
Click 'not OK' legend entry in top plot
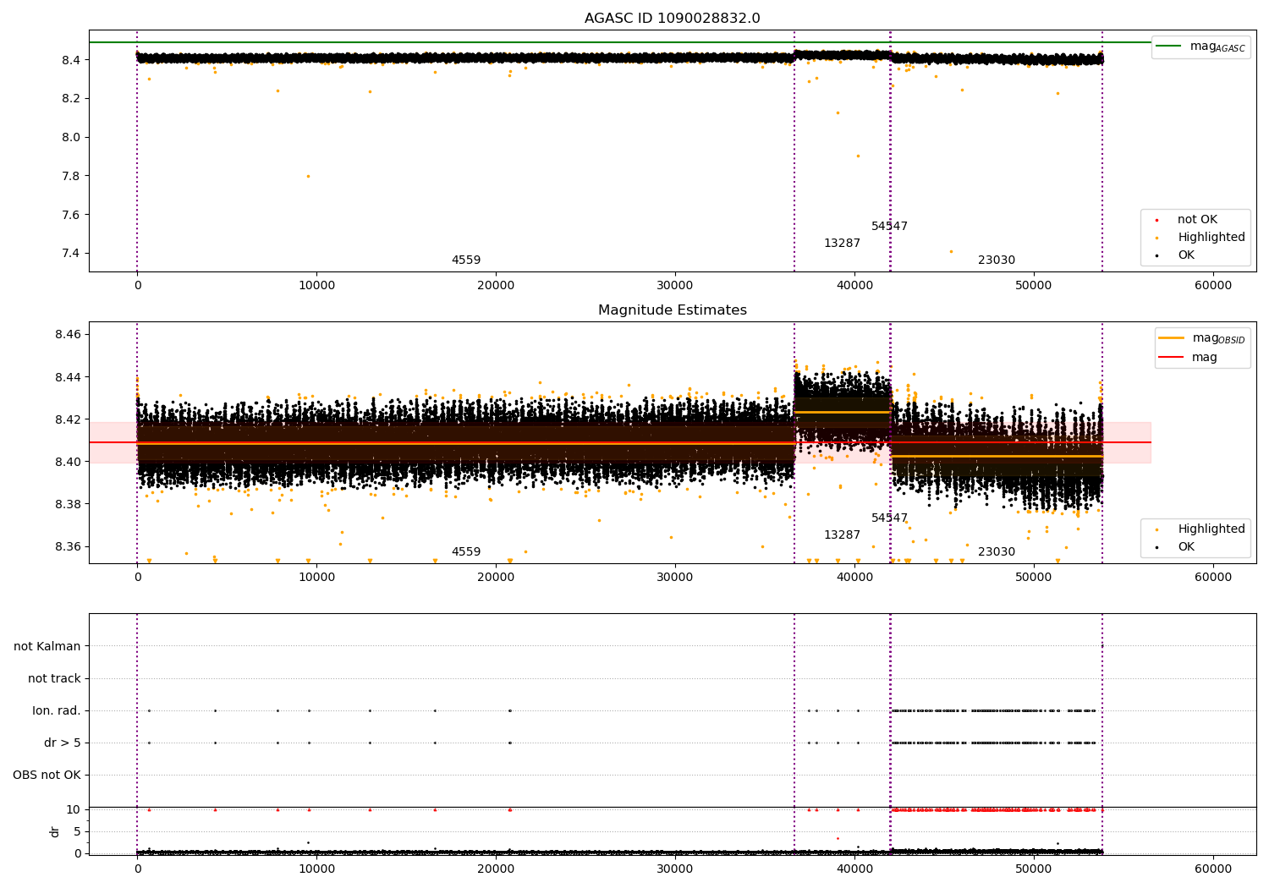pyautogui.click(x=1197, y=220)
